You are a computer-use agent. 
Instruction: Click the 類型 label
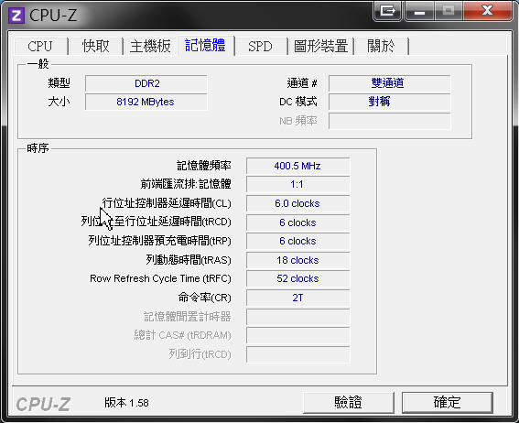59,83
